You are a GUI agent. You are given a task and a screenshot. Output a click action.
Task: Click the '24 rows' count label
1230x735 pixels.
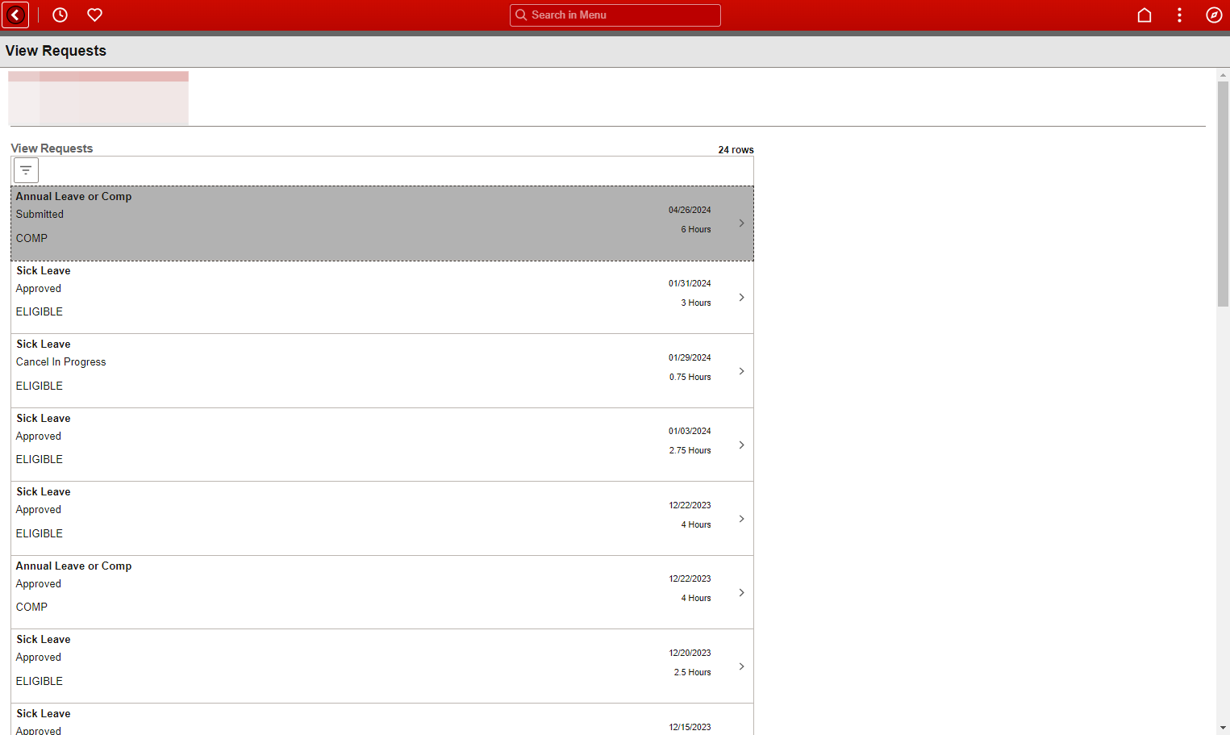[736, 150]
